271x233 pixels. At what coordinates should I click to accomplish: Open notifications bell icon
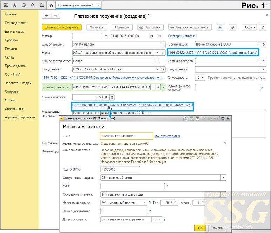tap(42, 5)
